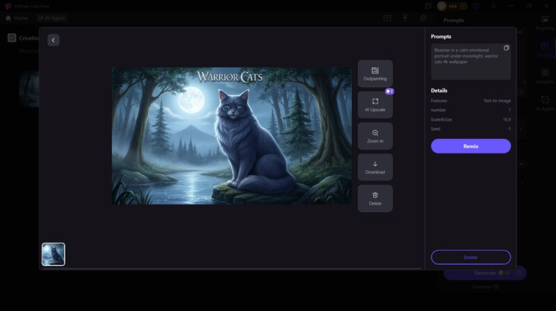Click the Warrior Cats preview image
The image size is (556, 311).
pos(231,136)
